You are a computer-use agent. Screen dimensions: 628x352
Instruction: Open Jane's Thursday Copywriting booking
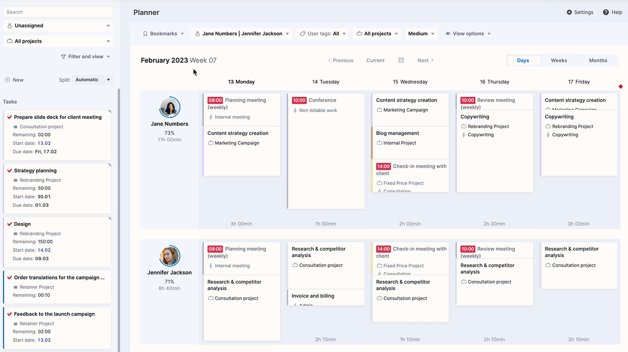tap(494, 151)
